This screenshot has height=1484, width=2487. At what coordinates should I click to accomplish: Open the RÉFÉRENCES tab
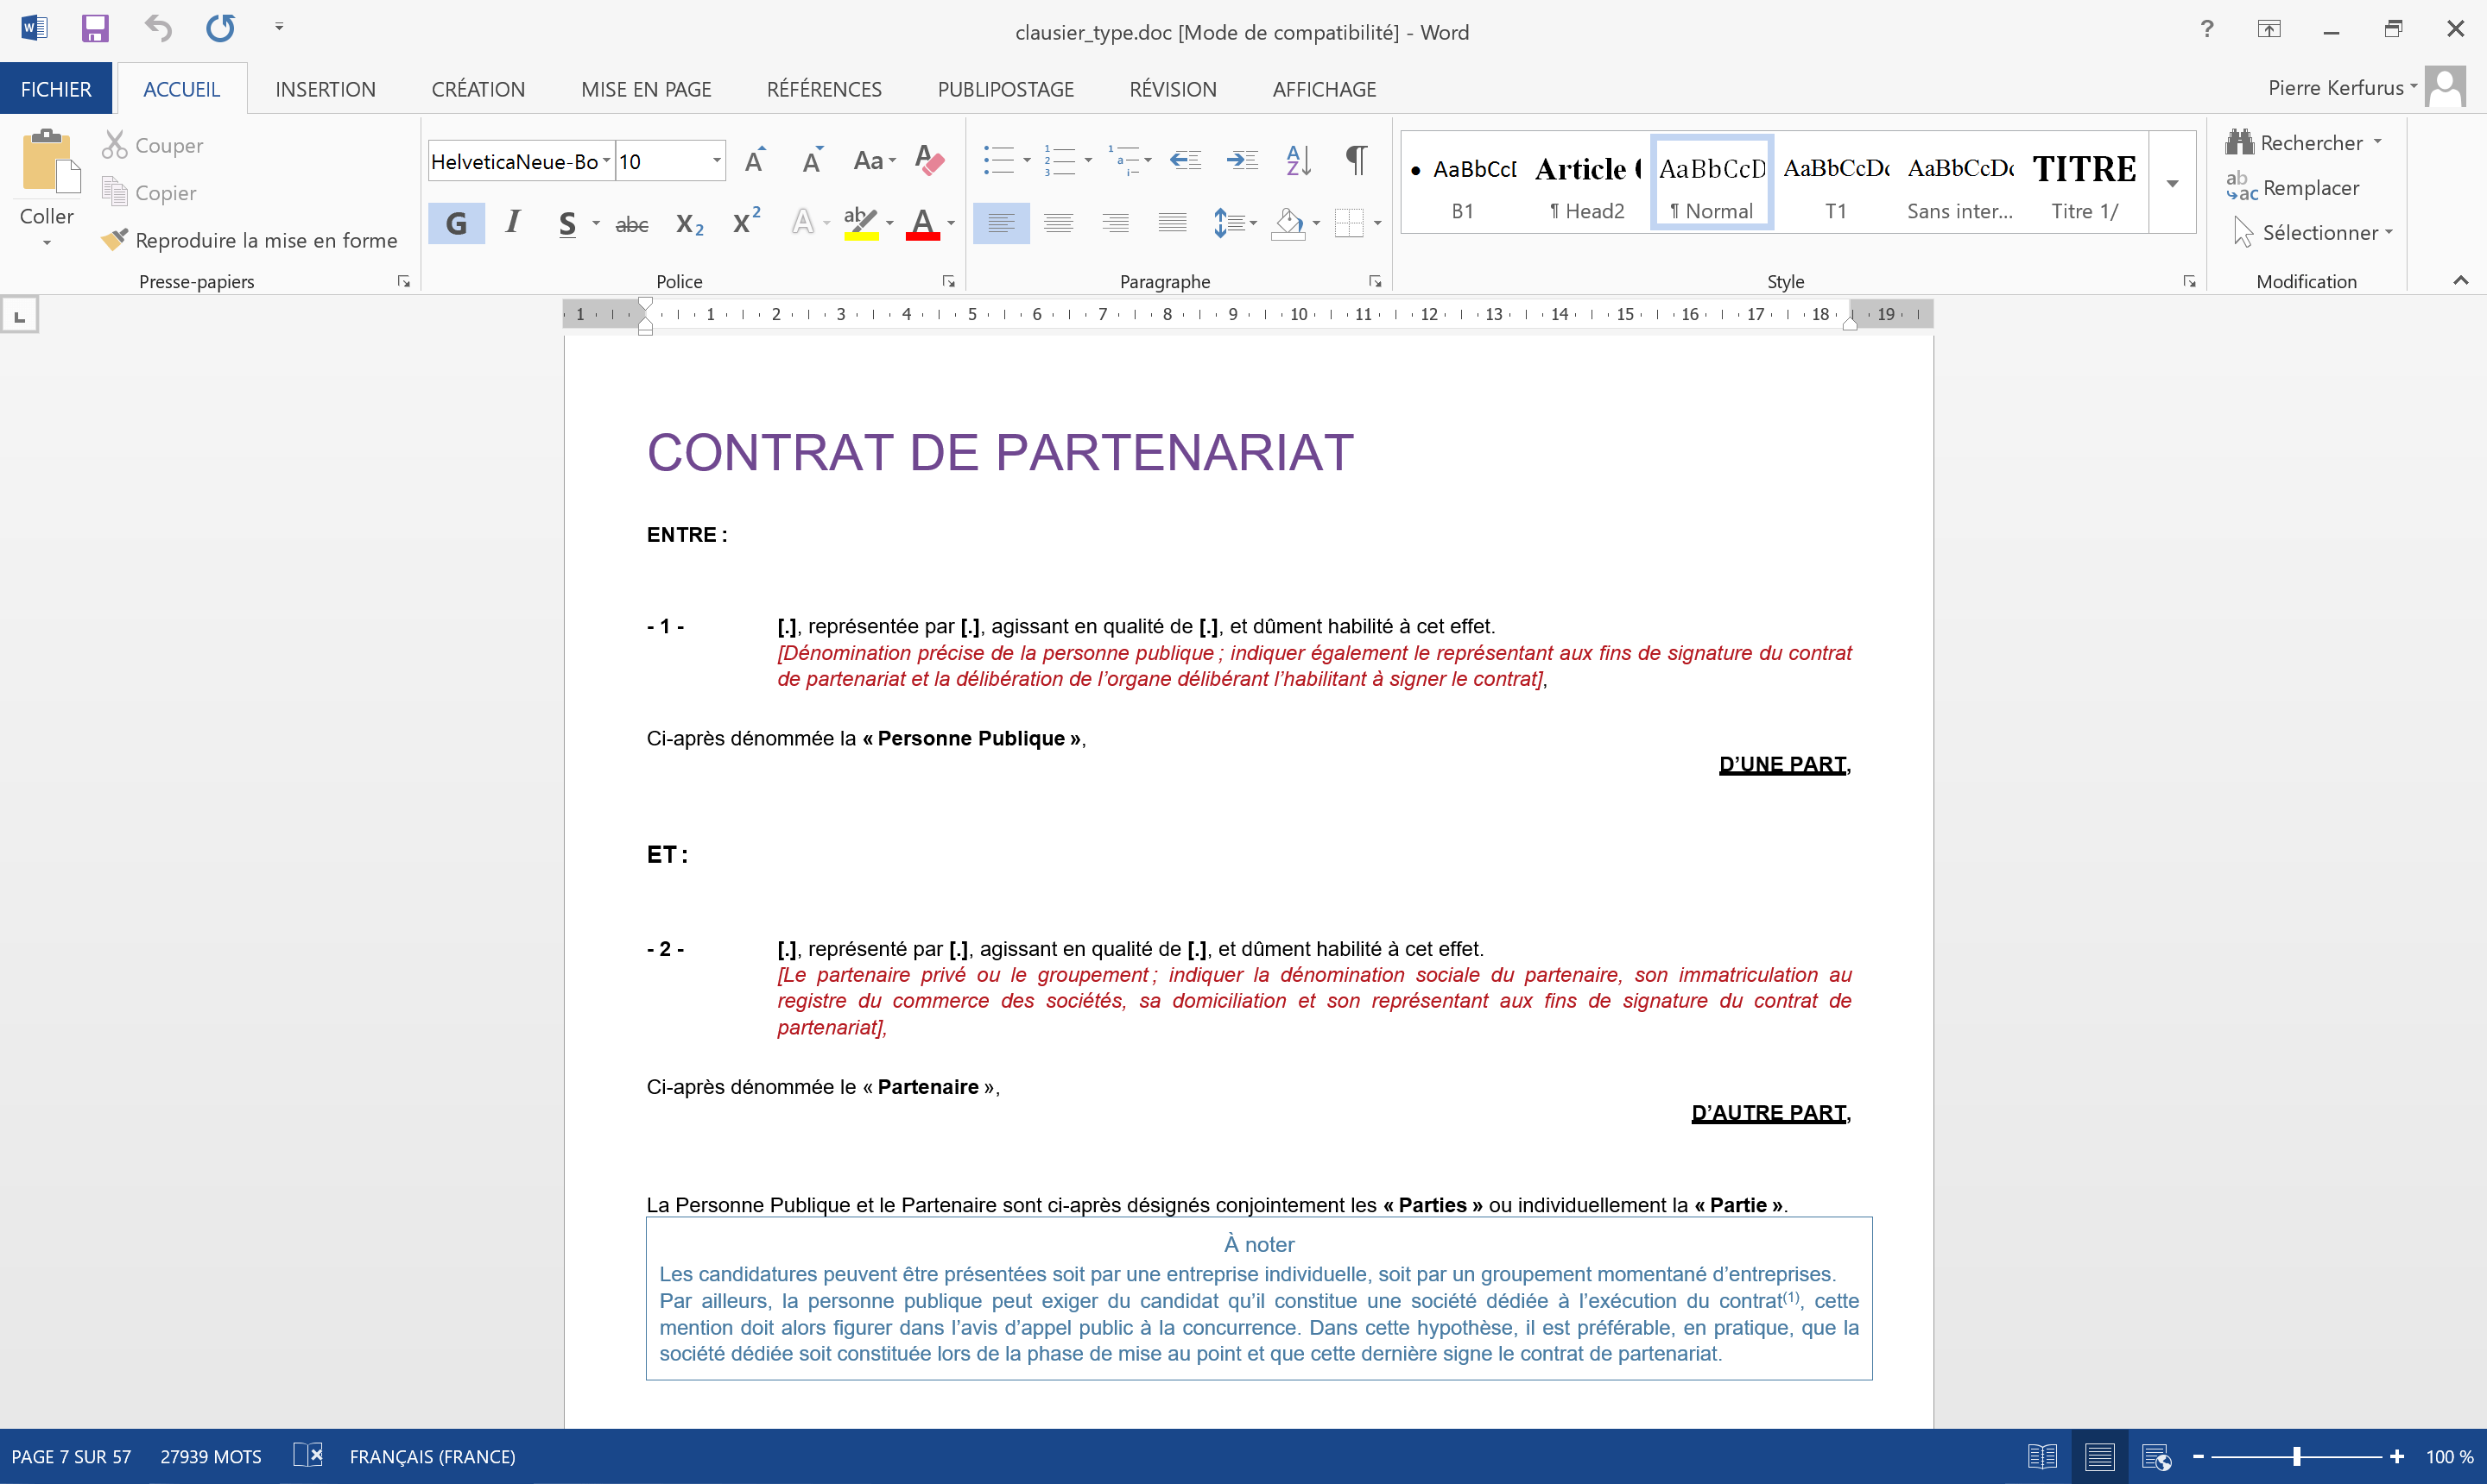pos(824,89)
